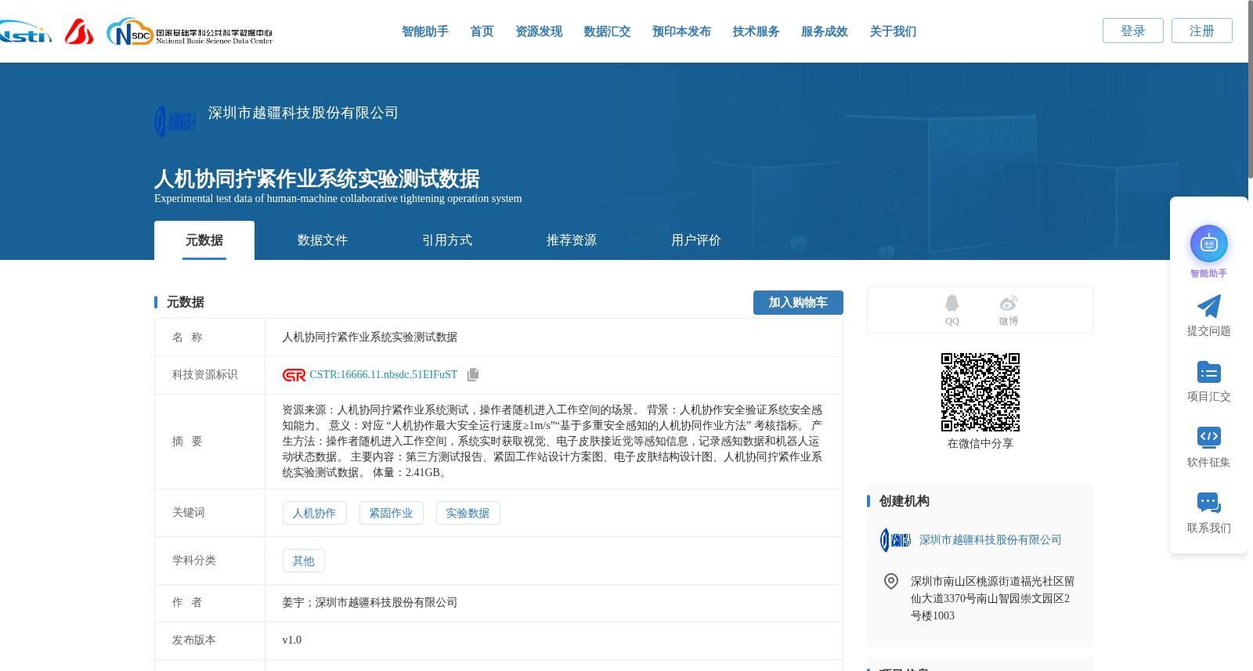Switch to the 数据文件 tab

pyautogui.click(x=323, y=240)
